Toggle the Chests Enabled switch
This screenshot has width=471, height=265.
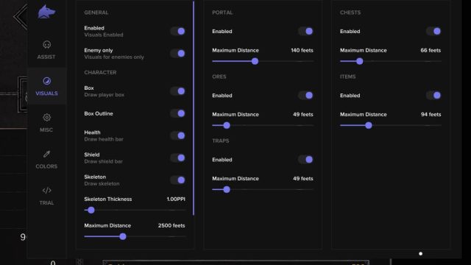[433, 31]
